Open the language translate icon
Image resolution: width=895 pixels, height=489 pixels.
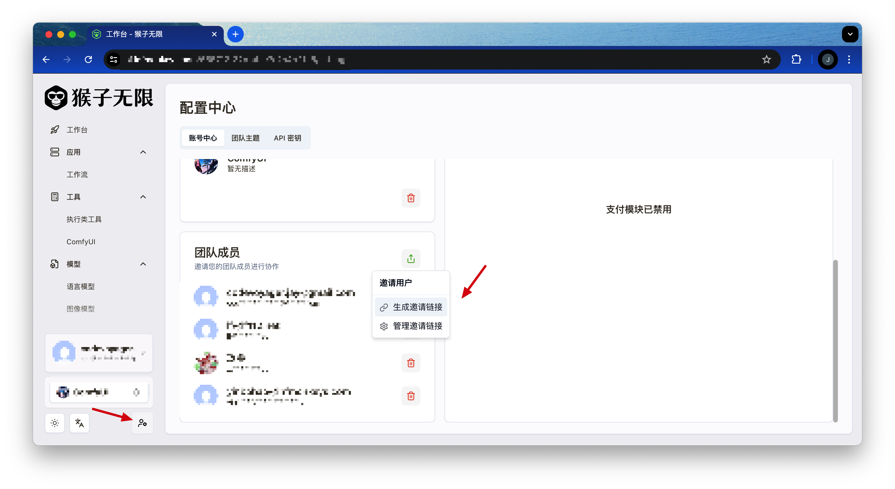pyautogui.click(x=79, y=423)
